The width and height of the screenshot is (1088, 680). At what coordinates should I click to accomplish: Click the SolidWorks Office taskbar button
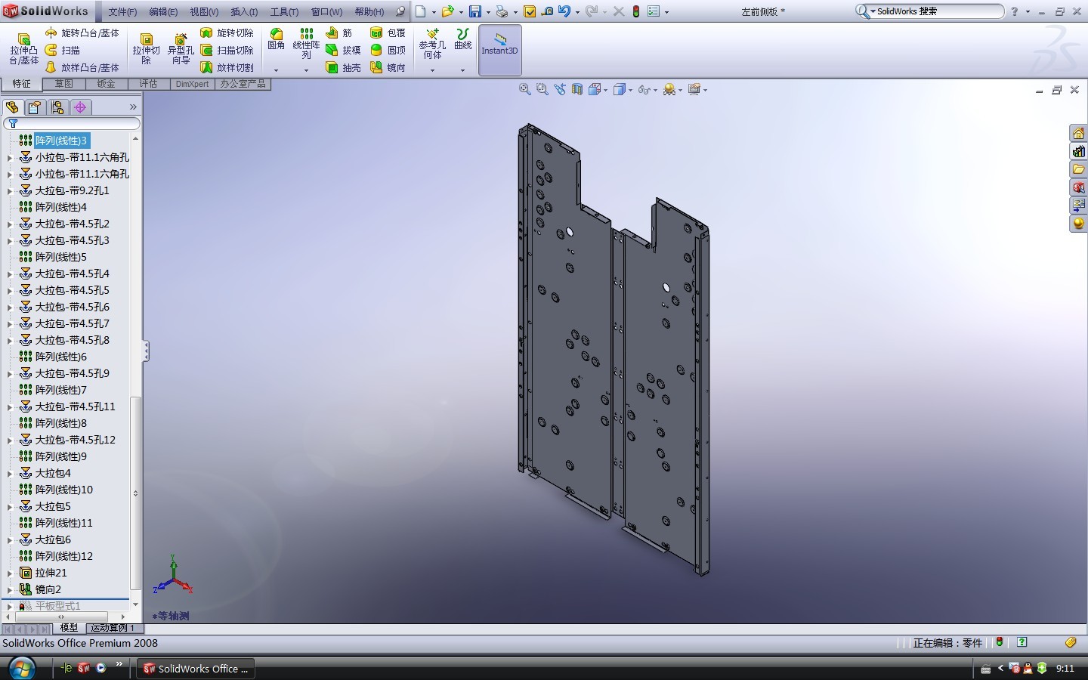196,669
